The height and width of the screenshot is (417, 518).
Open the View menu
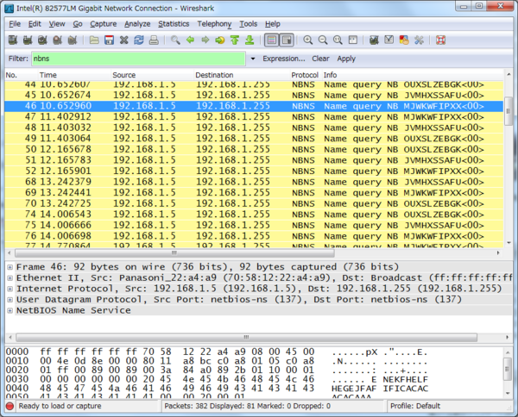[57, 24]
